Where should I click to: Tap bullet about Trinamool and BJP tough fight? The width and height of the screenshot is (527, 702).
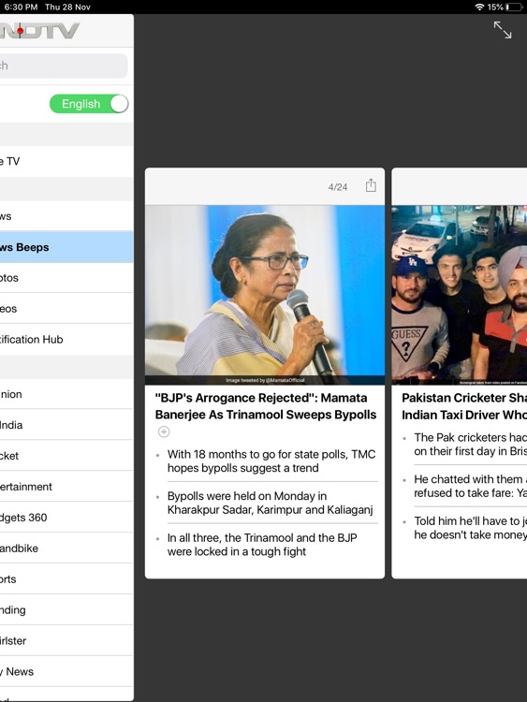(x=262, y=545)
